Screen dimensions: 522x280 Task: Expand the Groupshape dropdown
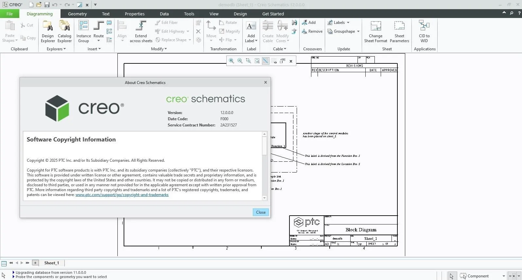pyautogui.click(x=358, y=31)
